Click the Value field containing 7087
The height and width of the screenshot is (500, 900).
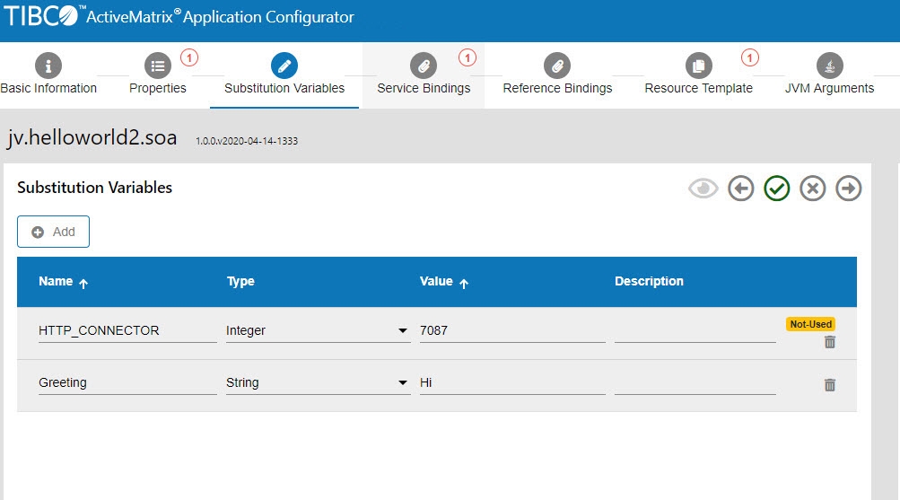point(511,330)
